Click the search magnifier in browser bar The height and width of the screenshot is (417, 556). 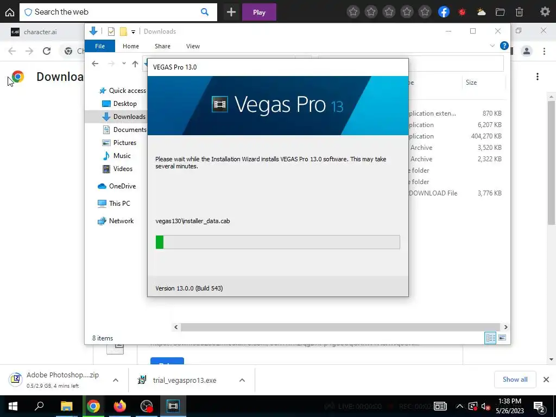coord(205,12)
